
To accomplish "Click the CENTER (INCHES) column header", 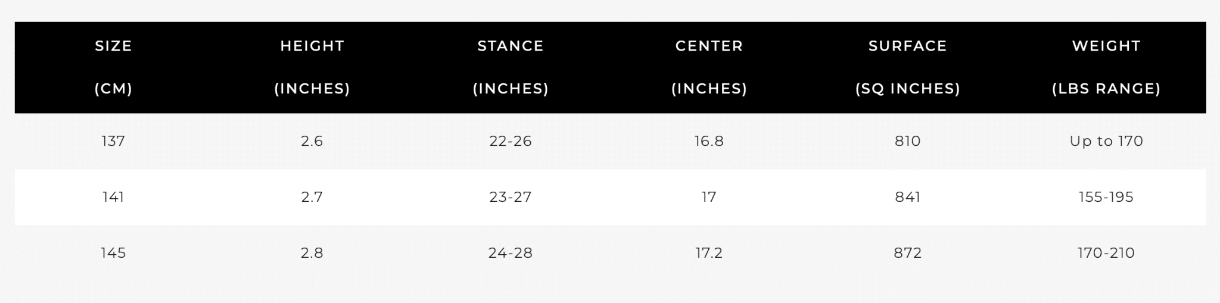I will pos(709,67).
